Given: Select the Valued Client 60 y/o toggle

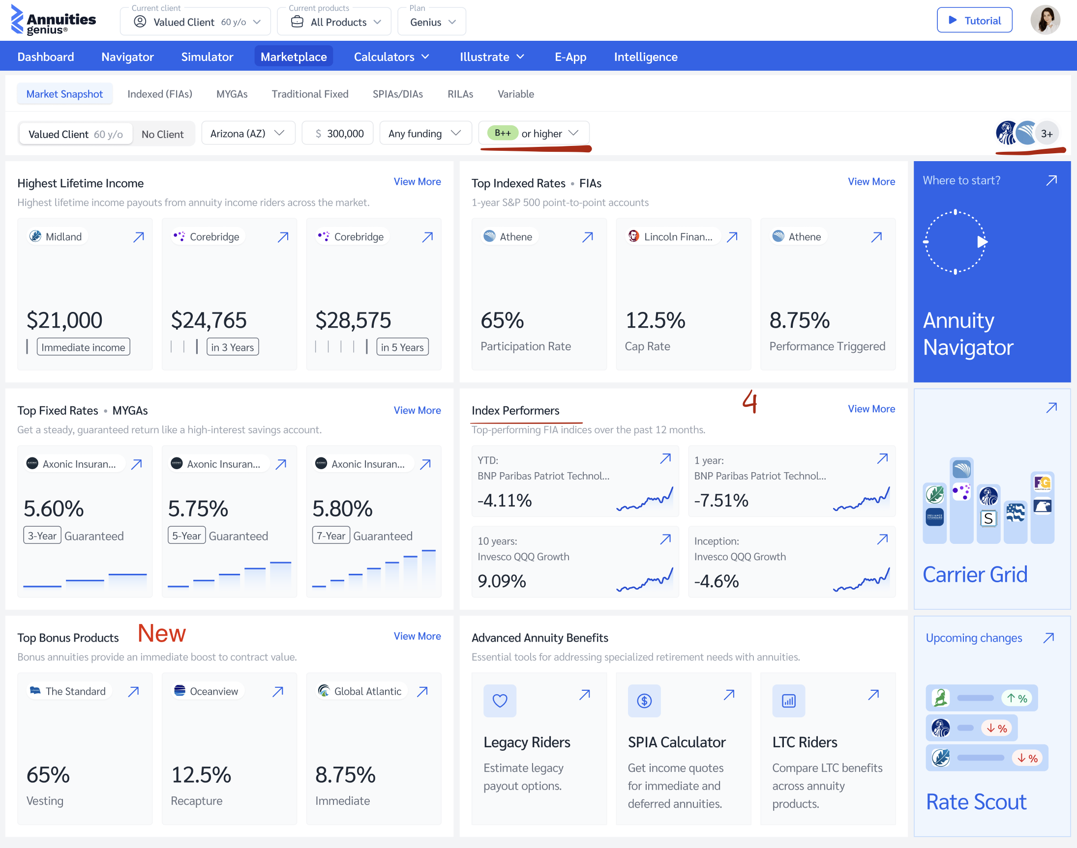Looking at the screenshot, I should (76, 134).
